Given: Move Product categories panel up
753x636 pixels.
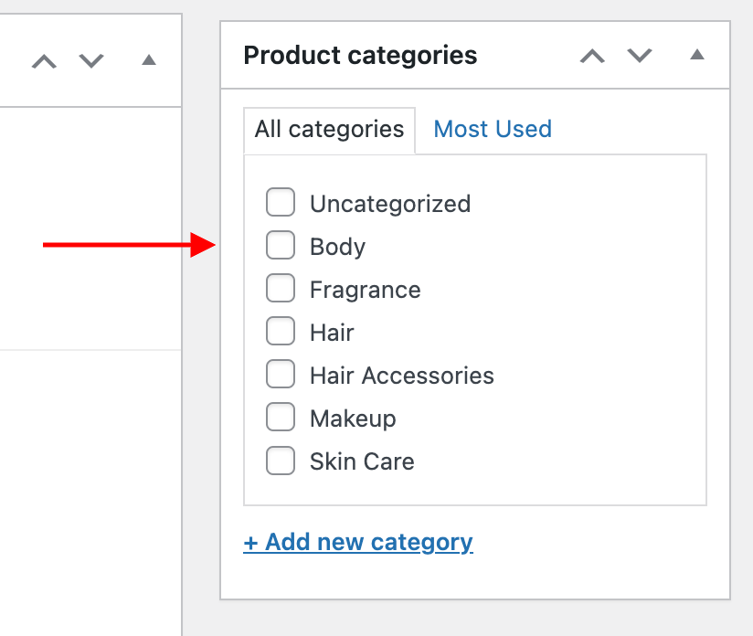Looking at the screenshot, I should tap(592, 56).
